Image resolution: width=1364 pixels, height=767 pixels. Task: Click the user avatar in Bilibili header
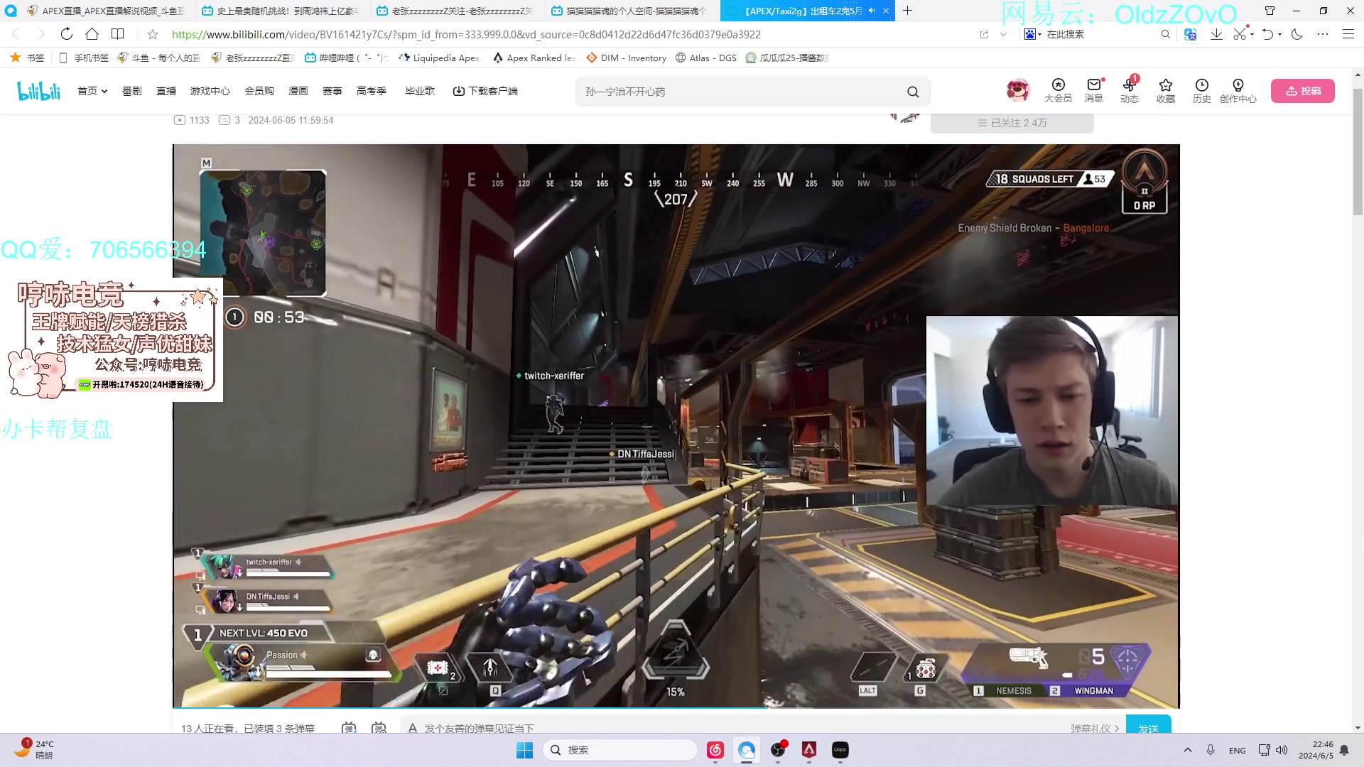tap(1018, 90)
